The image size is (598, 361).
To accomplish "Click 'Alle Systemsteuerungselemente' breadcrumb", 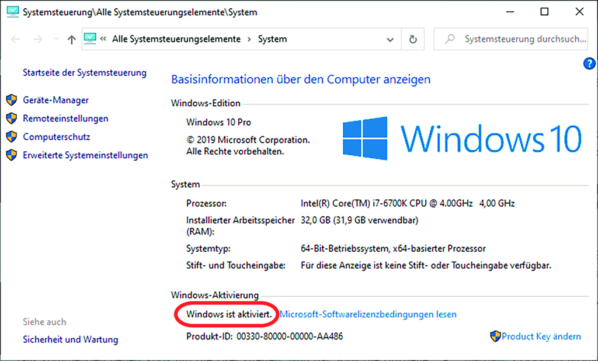I will pos(176,39).
